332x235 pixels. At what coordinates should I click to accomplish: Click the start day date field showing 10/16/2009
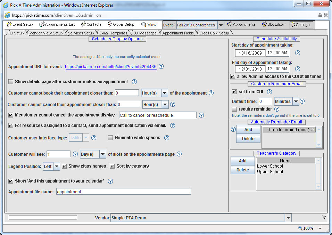coord(250,53)
